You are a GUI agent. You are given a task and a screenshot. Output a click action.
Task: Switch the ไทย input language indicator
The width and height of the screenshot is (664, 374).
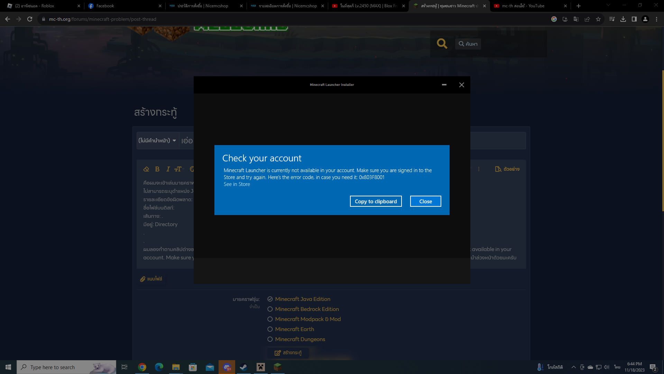tap(617, 367)
